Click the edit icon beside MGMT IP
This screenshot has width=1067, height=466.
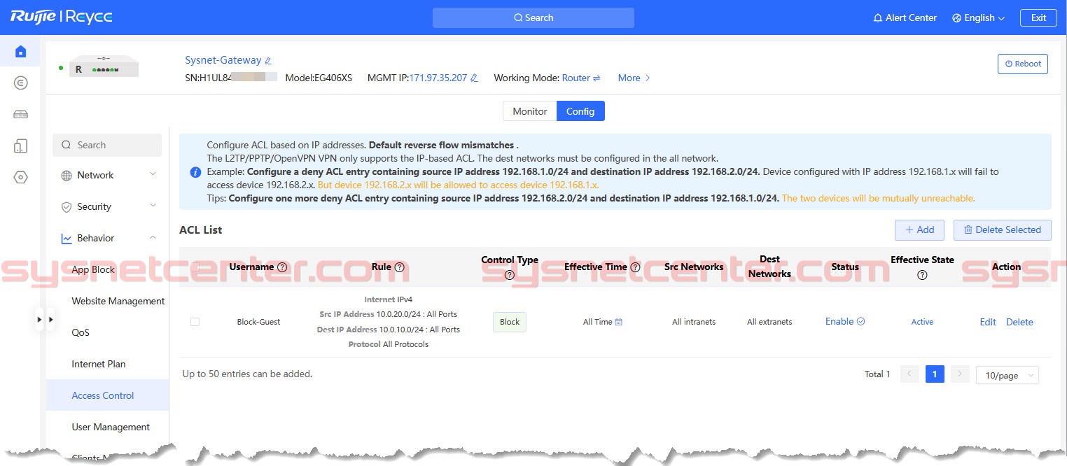click(474, 78)
